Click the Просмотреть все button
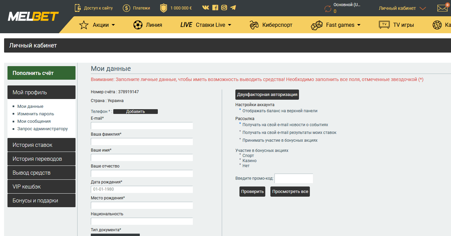 290,192
